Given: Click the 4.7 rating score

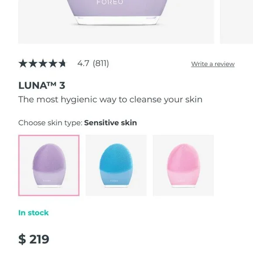Looking at the screenshot, I should tap(83, 63).
